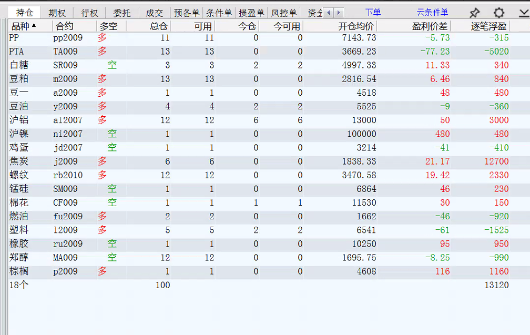Viewport: 530px width, 335px height.
Task: Open the 云条件单 link
Action: coord(432,13)
